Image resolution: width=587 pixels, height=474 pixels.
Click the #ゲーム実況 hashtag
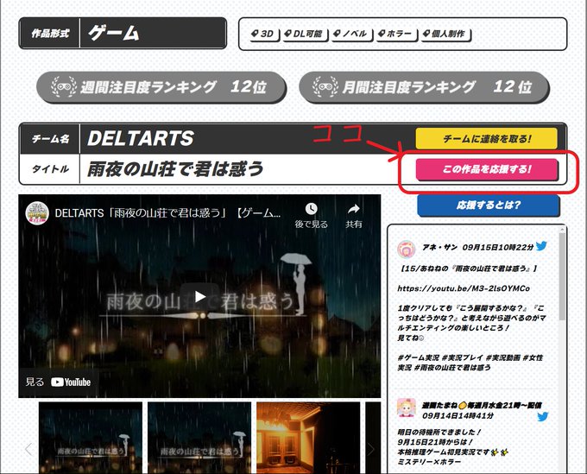tap(418, 357)
